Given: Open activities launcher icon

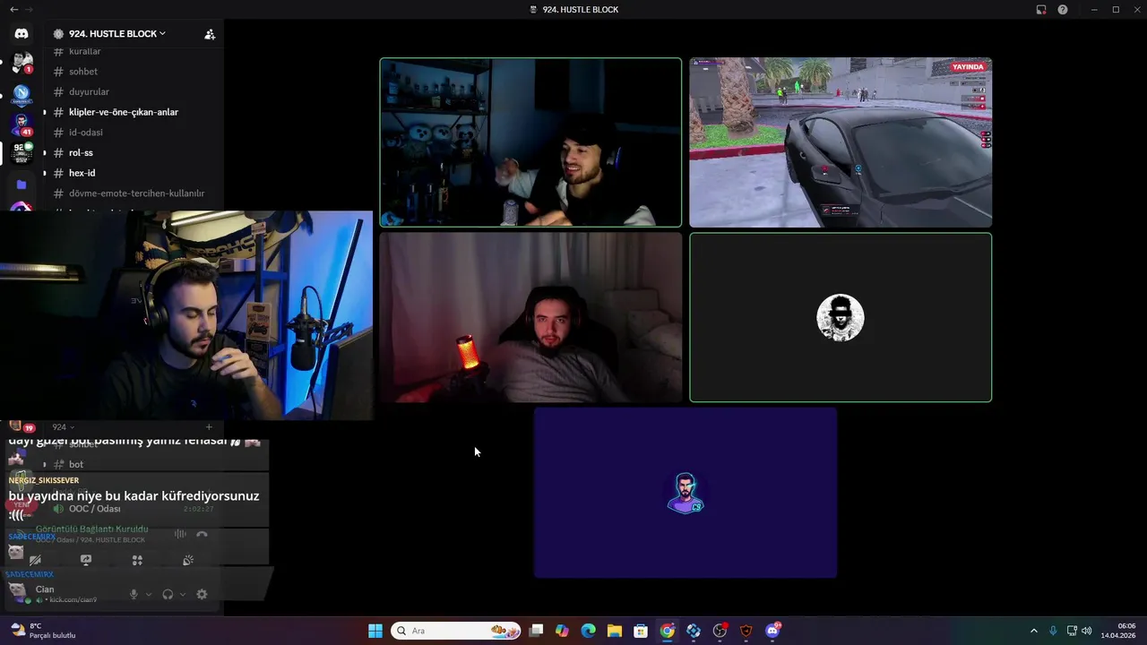Looking at the screenshot, I should (x=137, y=560).
